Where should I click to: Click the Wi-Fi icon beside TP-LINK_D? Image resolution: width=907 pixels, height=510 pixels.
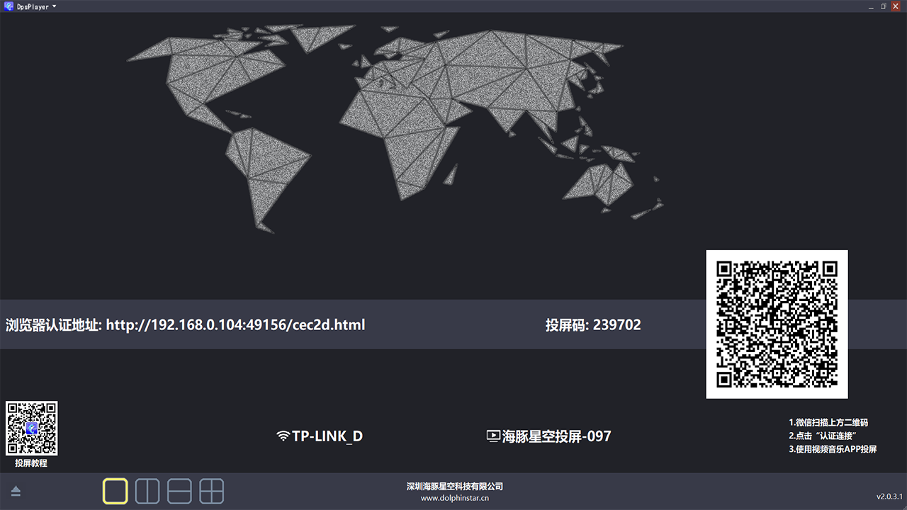(x=283, y=436)
